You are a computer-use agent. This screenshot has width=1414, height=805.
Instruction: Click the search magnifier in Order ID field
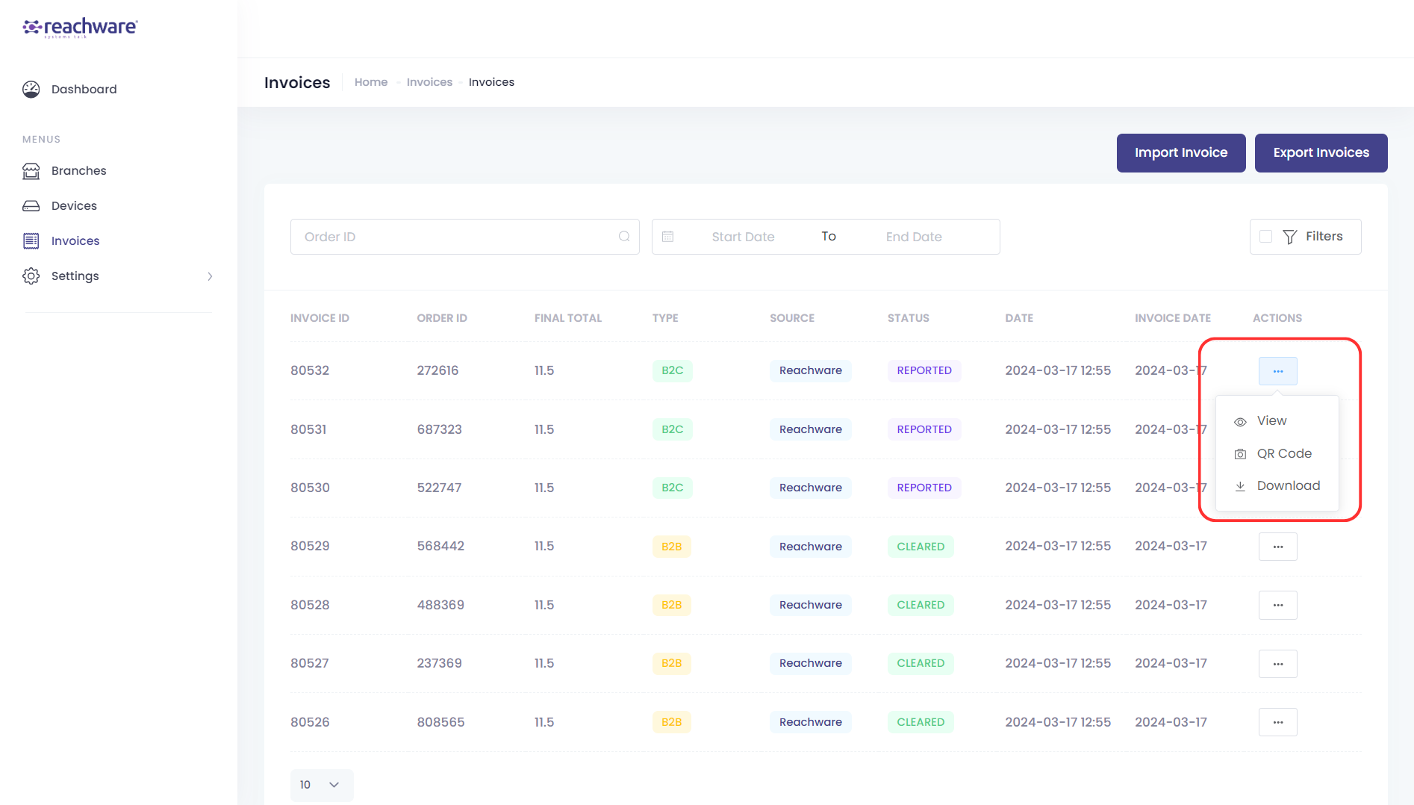coord(624,237)
